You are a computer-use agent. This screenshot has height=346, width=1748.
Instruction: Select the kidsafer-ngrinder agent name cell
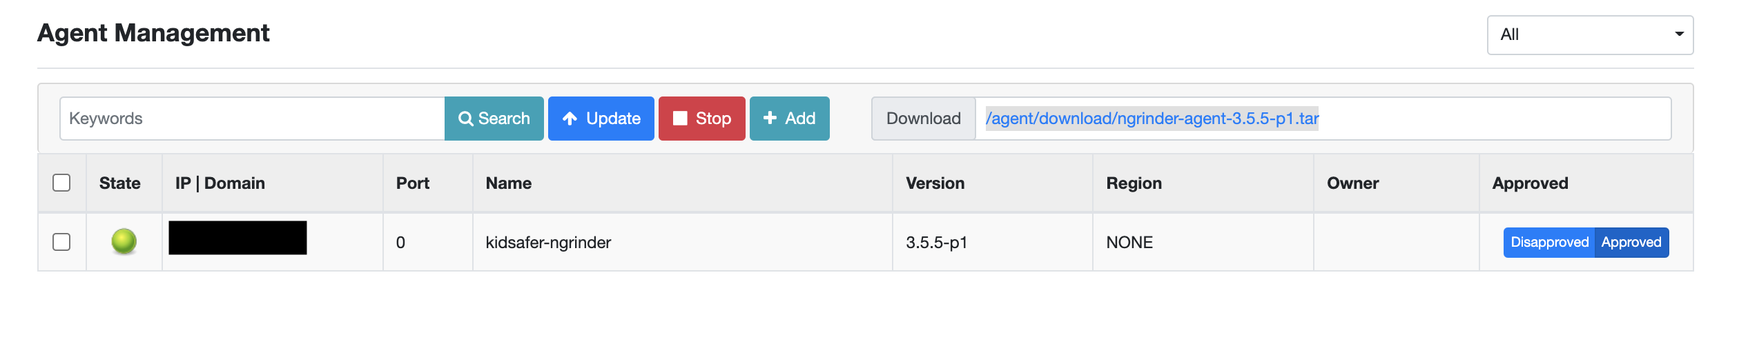[548, 243]
